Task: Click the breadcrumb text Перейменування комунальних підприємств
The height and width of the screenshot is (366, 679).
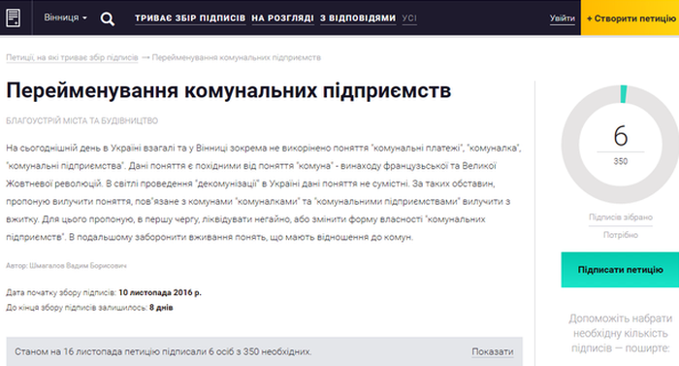Action: pos(237,57)
